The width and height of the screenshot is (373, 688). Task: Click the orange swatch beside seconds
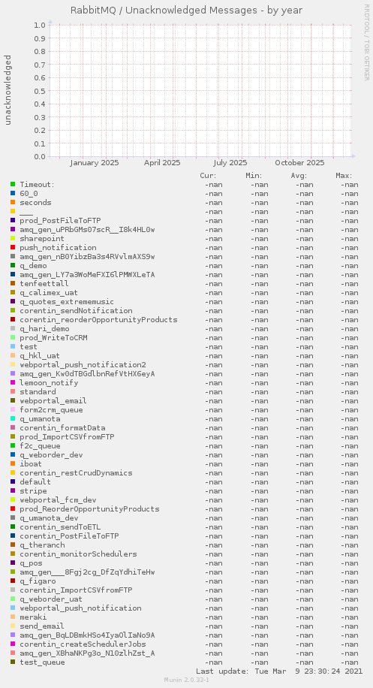[13, 202]
